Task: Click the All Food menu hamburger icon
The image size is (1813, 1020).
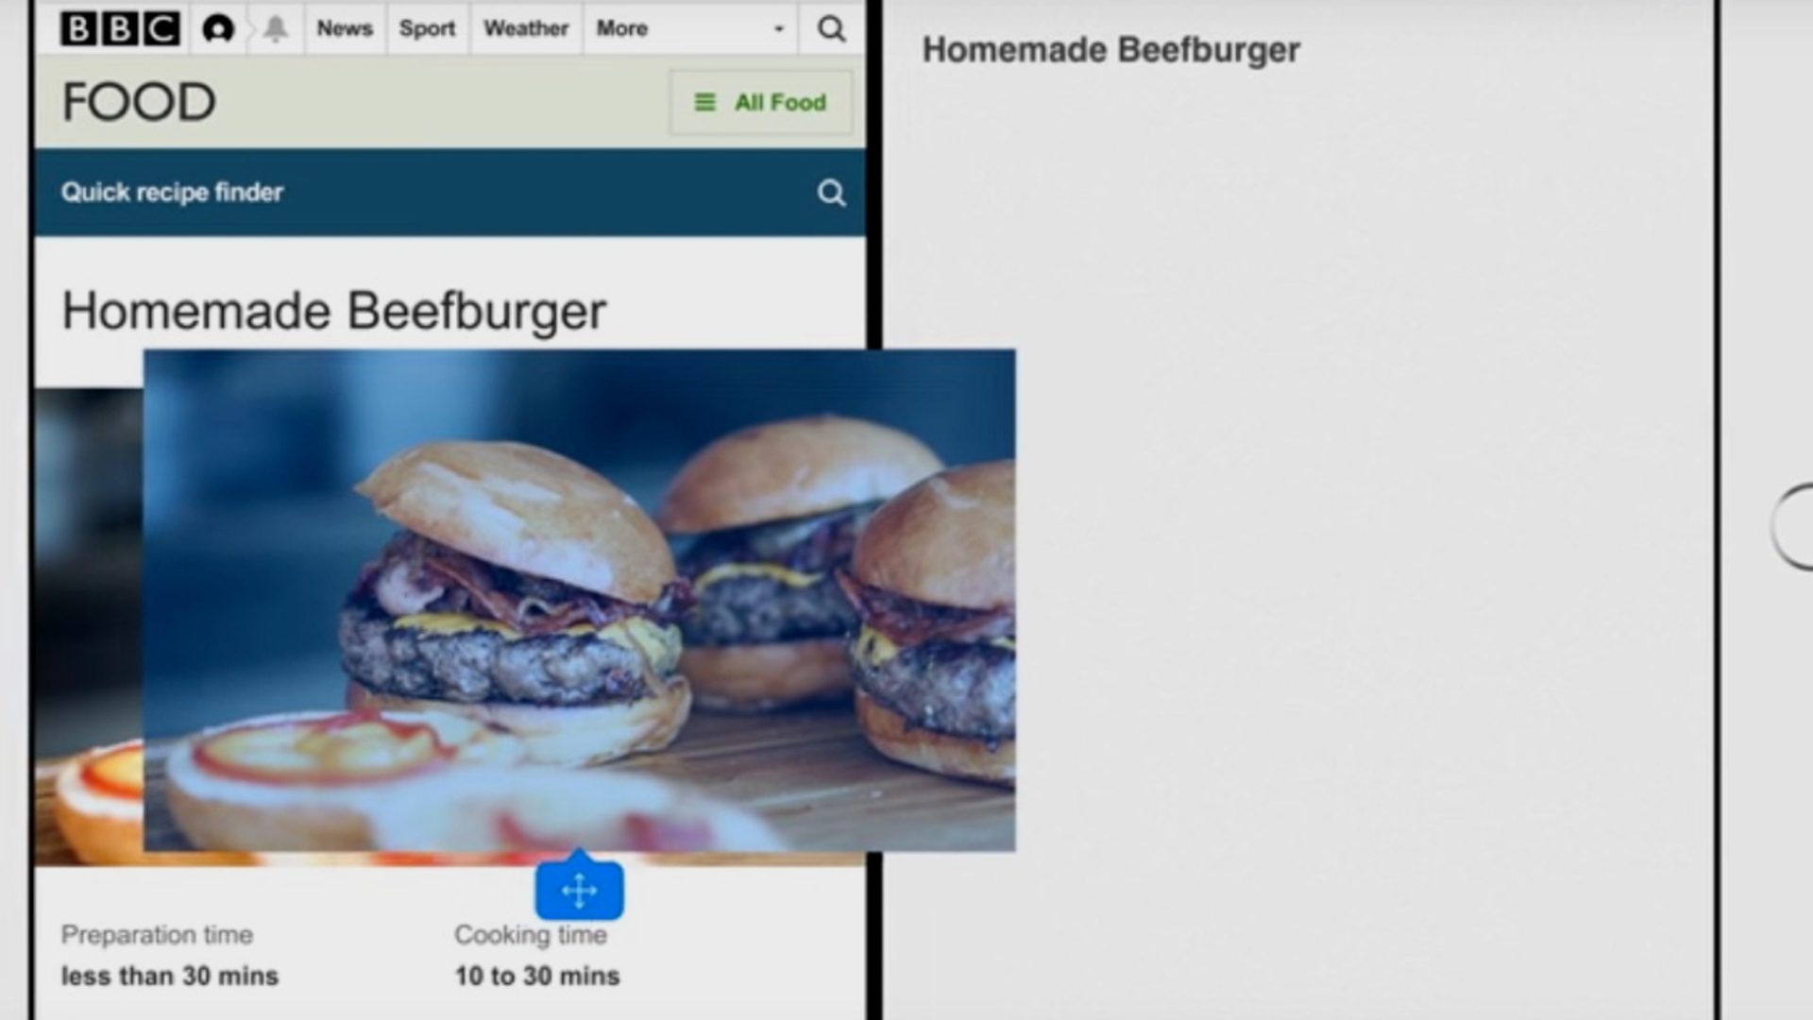Action: [699, 102]
